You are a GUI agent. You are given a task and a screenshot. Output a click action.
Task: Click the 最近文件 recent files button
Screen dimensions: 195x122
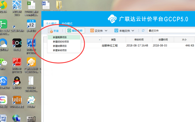coord(75,30)
